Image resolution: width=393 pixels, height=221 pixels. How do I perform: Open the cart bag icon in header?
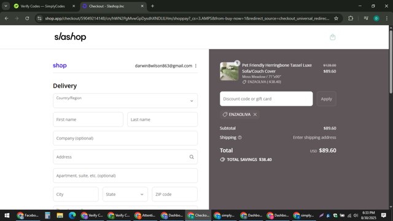click(332, 37)
